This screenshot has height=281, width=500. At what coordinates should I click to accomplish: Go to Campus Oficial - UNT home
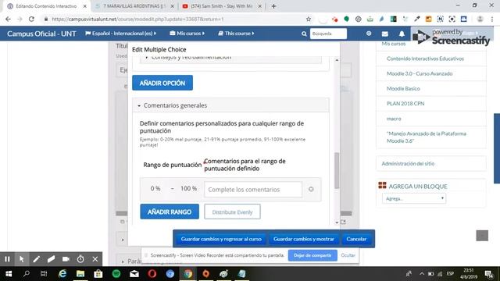click(x=41, y=34)
